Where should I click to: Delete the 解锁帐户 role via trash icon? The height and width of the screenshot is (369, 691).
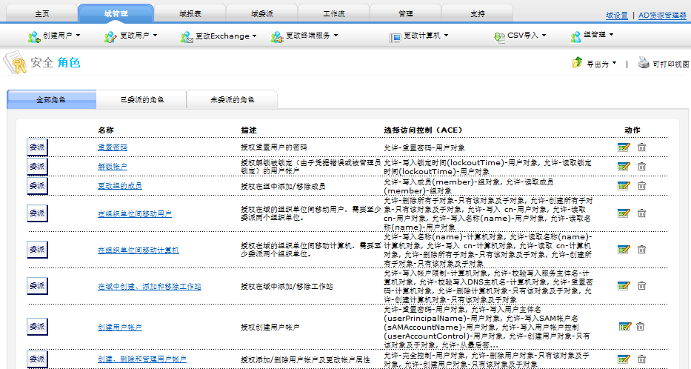coord(641,167)
